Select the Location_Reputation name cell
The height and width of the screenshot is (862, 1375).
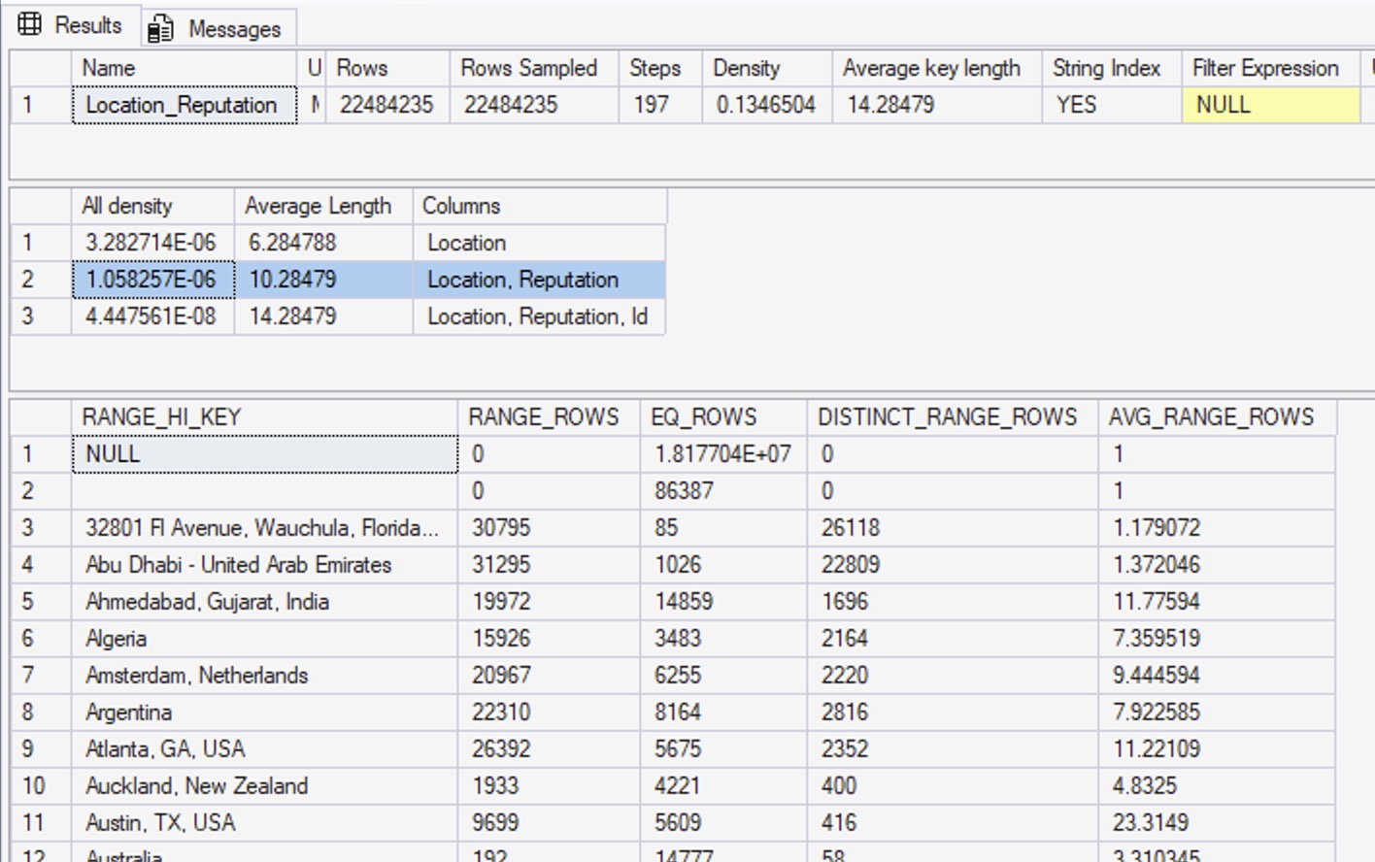tap(183, 105)
